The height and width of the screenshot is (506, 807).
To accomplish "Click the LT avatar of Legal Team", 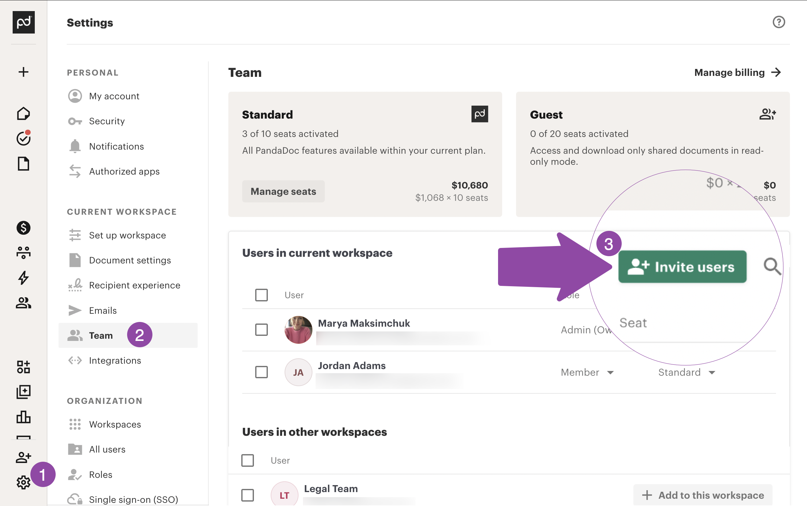I will pyautogui.click(x=284, y=495).
